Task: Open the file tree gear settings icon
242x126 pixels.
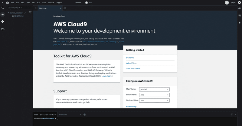Action: coord(30,12)
